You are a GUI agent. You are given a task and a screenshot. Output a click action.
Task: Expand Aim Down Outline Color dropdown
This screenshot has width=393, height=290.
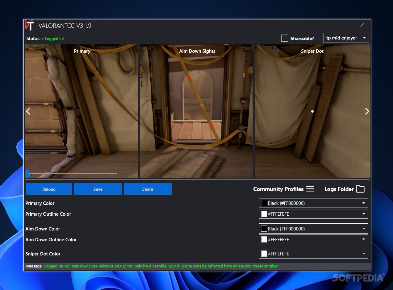313,239
